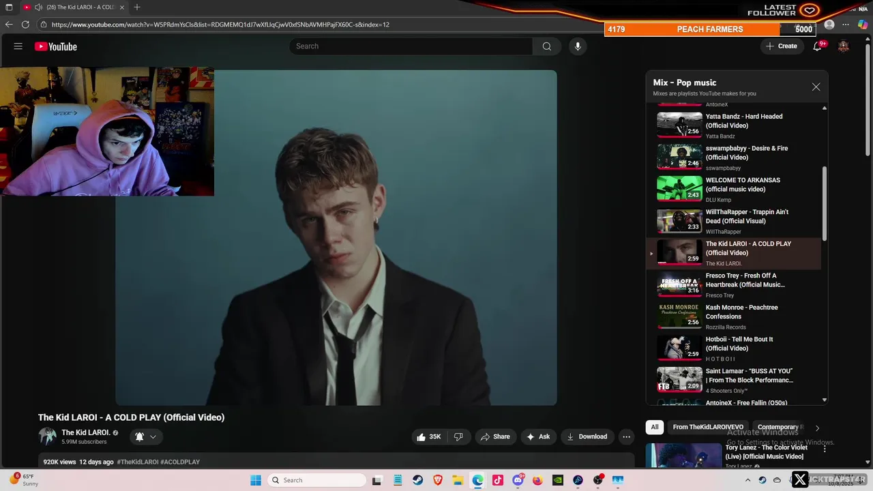Image resolution: width=873 pixels, height=491 pixels.
Task: Download the video
Action: point(587,436)
